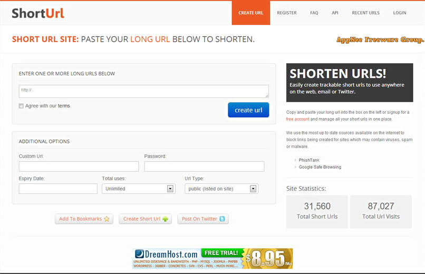Click the ADDITIONAL OPTIONS heading
The image size is (425, 274).
(44, 141)
